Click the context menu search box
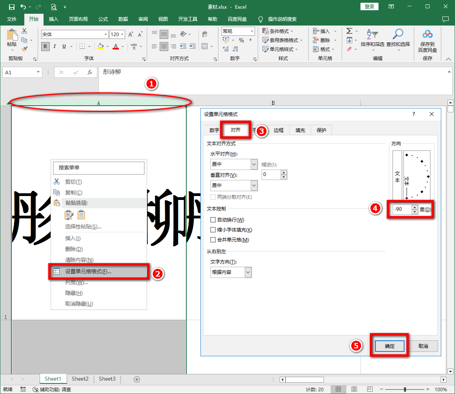This screenshot has height=394, width=455. (99, 168)
